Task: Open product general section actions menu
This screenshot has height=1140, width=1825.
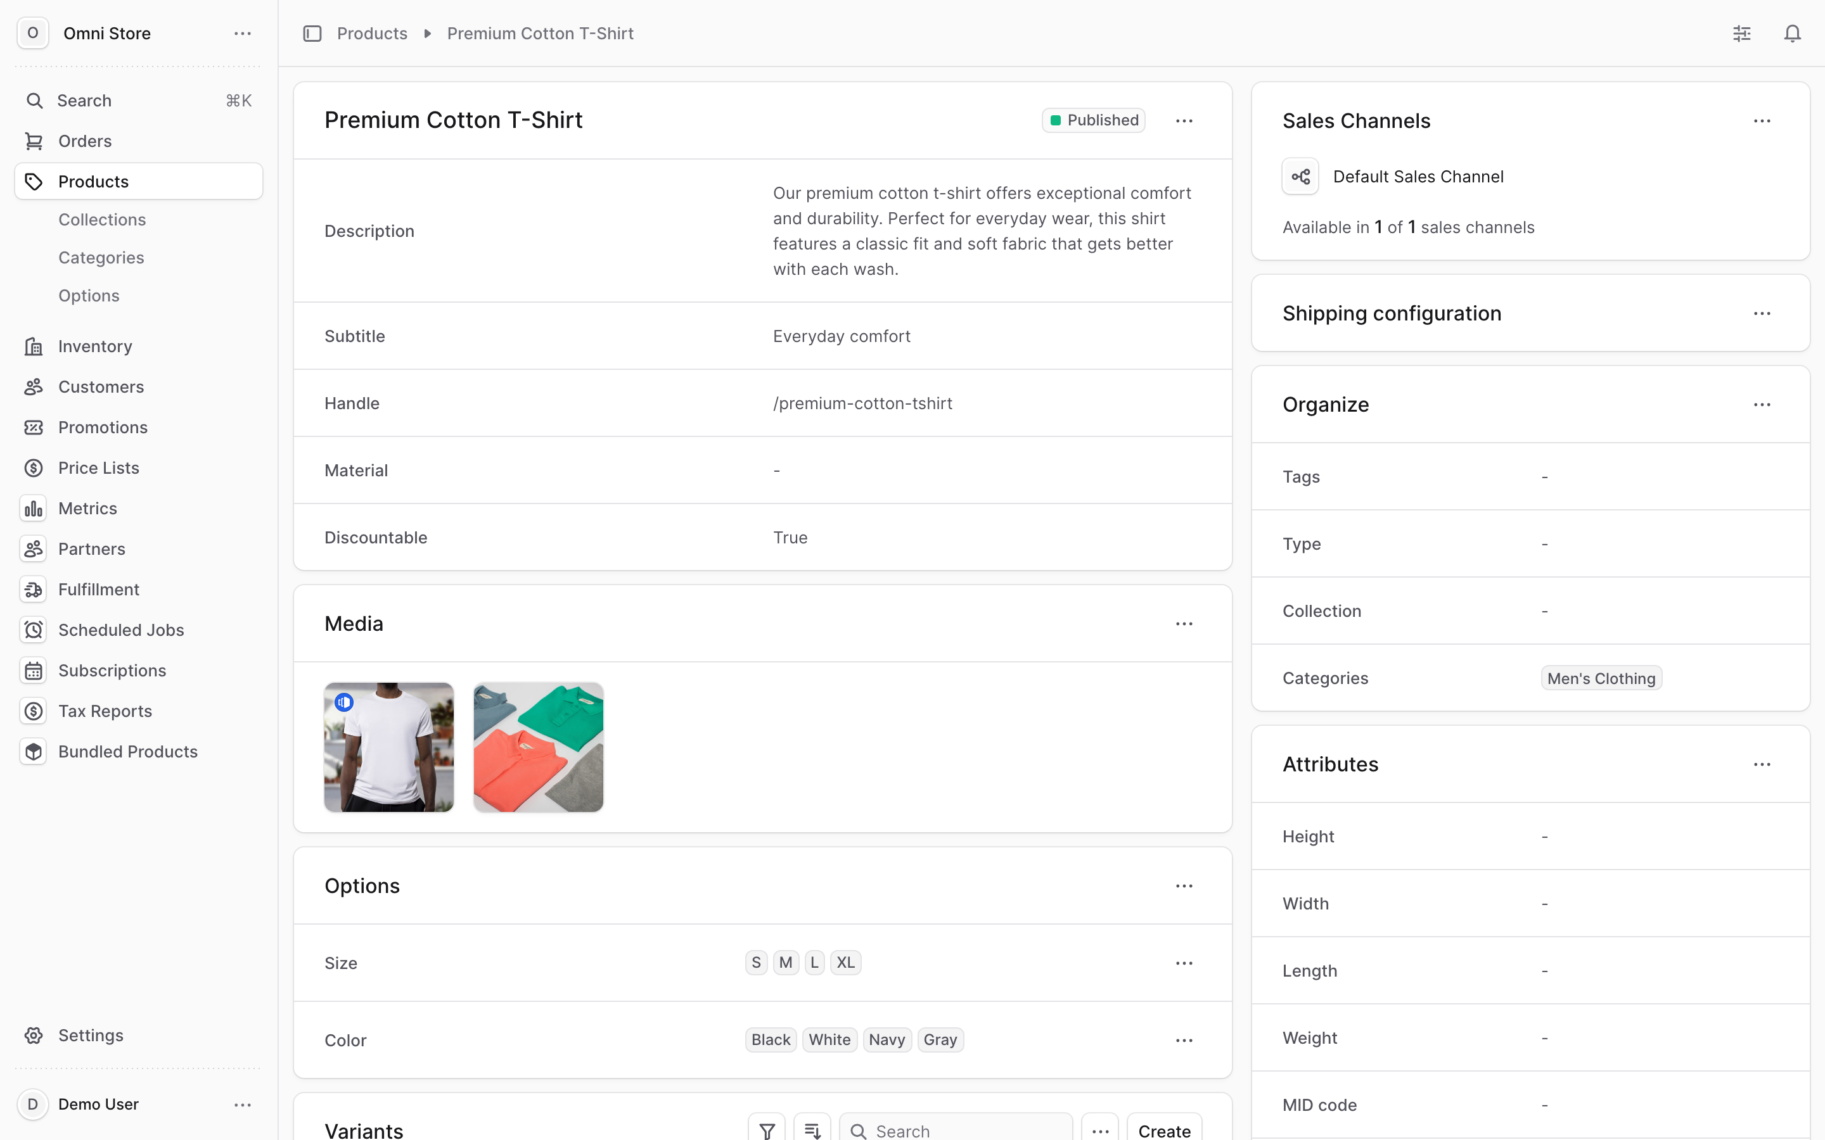Action: click(x=1184, y=120)
